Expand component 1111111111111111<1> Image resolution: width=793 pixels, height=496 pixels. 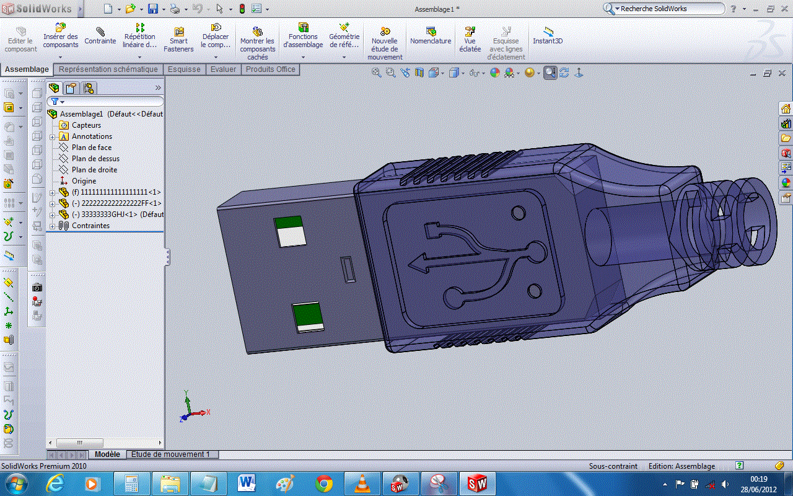tap(52, 192)
